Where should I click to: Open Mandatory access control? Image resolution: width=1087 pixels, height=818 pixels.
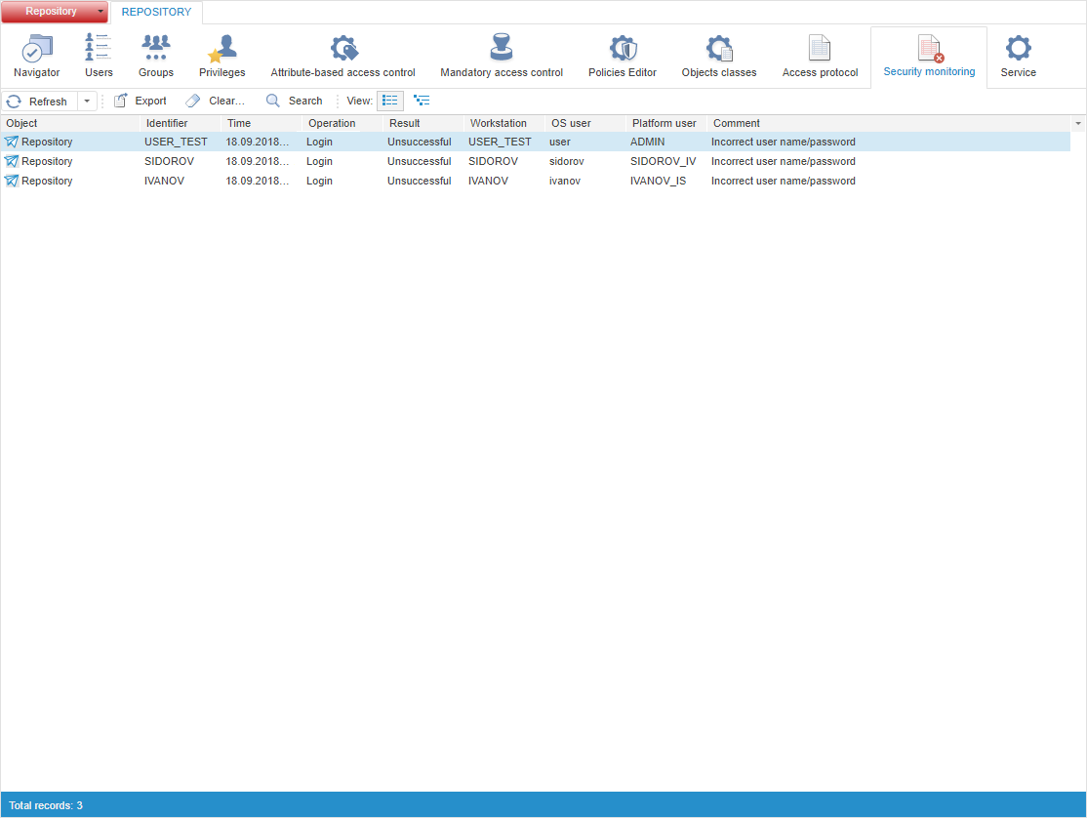[x=502, y=57]
